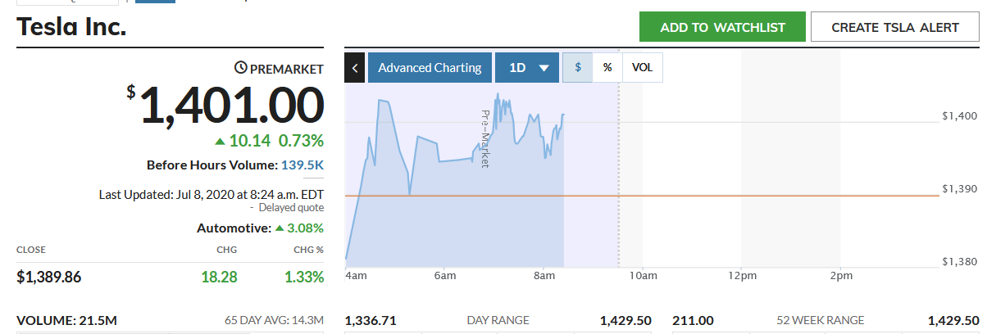Open the Automotive sector link

pyautogui.click(x=233, y=228)
